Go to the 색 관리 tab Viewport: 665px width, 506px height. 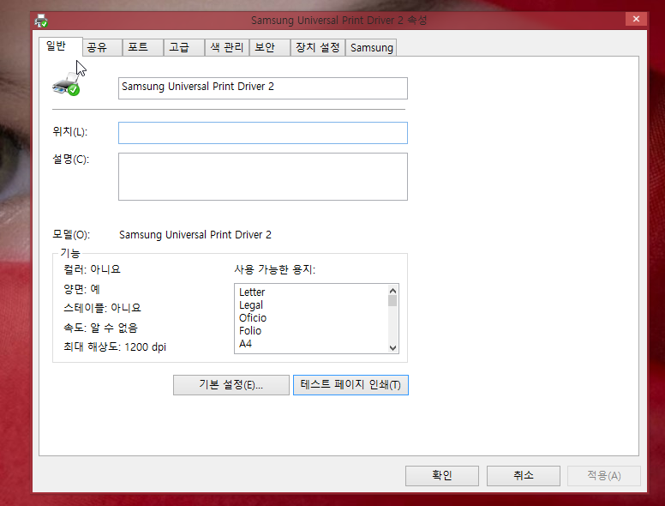coord(227,47)
